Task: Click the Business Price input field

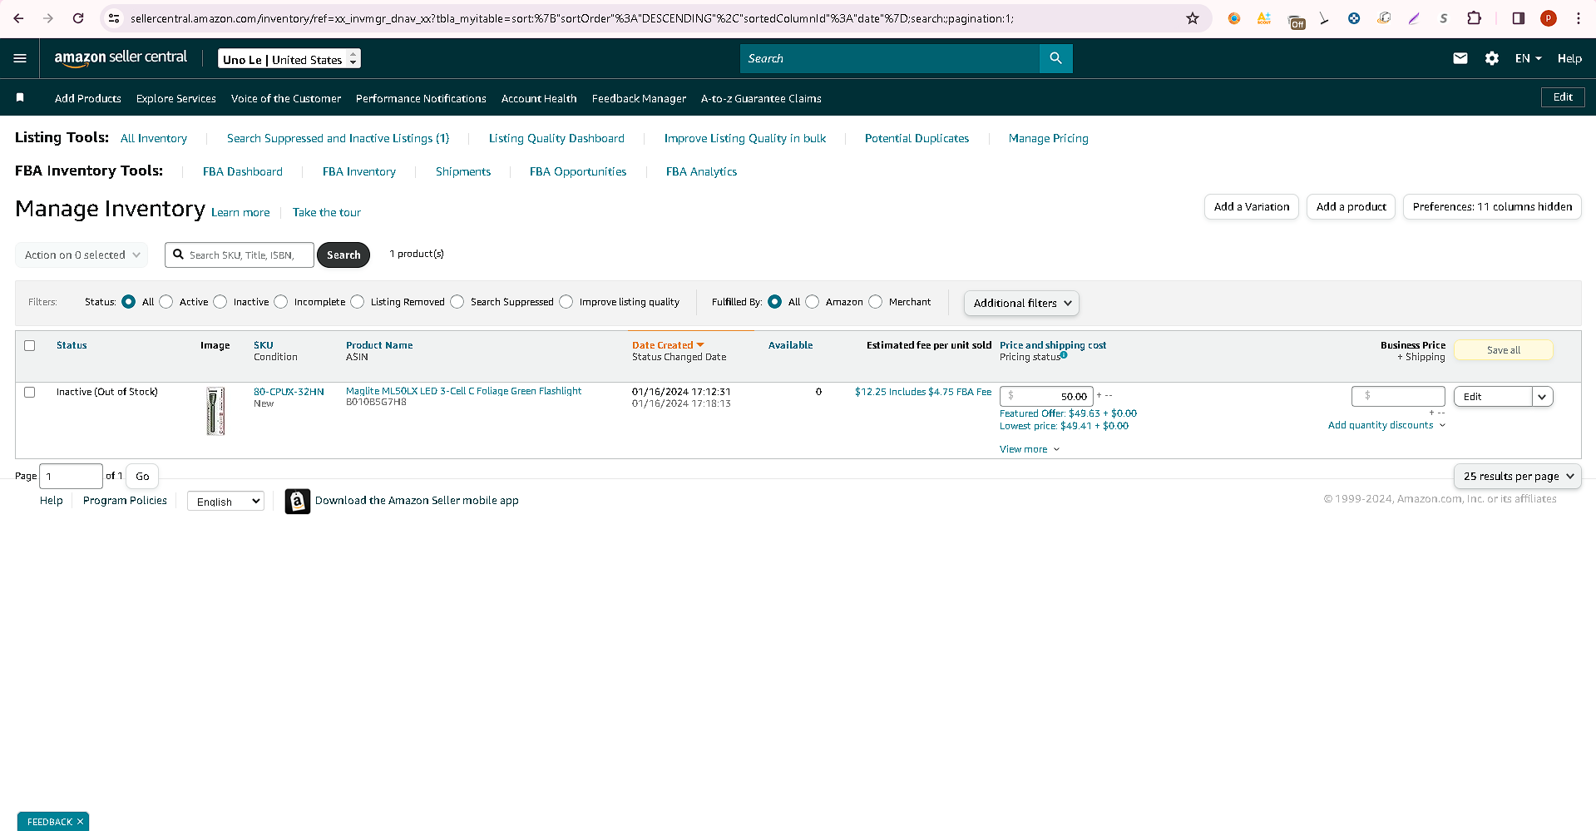Action: [1398, 396]
